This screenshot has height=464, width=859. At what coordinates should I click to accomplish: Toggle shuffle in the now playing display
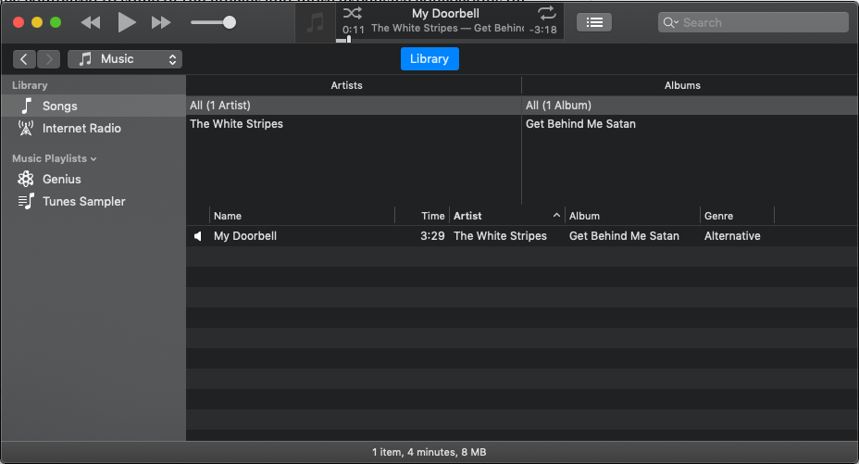coord(353,13)
